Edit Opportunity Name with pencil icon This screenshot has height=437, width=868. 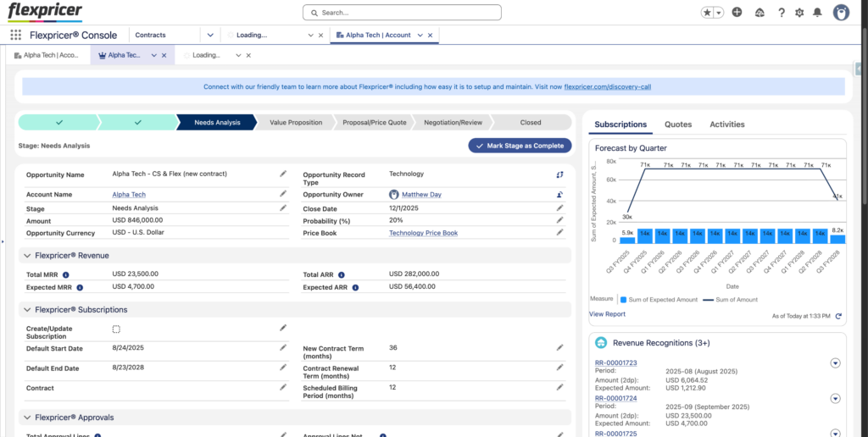pyautogui.click(x=283, y=174)
